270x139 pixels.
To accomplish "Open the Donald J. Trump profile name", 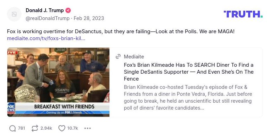I will click(x=45, y=10).
